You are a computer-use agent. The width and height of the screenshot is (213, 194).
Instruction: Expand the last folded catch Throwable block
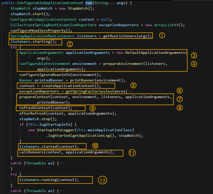[62, 191]
